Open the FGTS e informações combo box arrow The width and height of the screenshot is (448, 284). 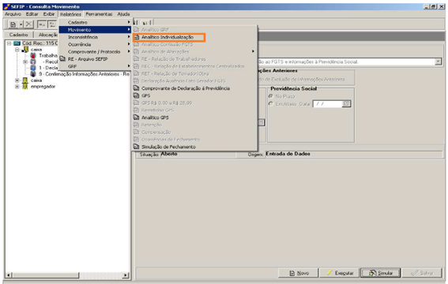tap(438, 62)
